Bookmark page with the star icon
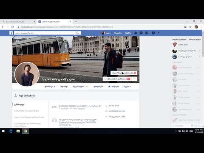Screen dimensions: 204x153 tap(190, 27)
